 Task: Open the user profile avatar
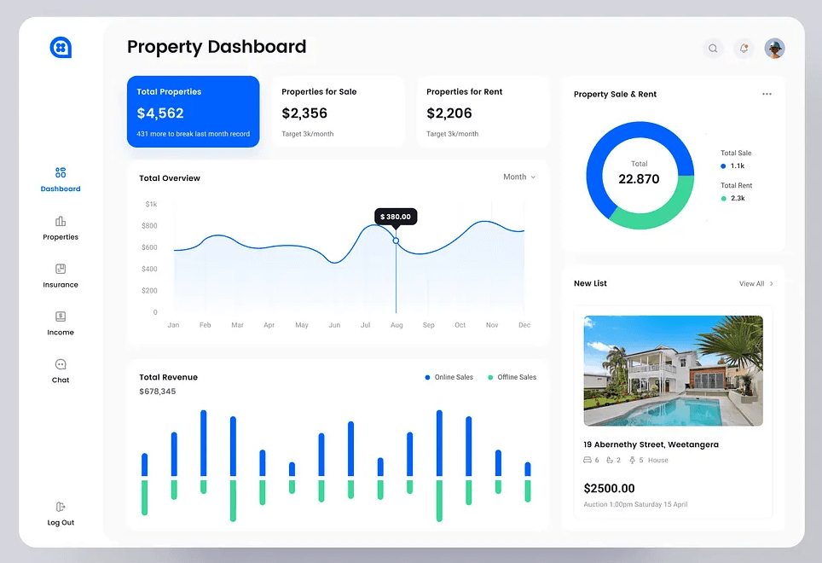774,49
